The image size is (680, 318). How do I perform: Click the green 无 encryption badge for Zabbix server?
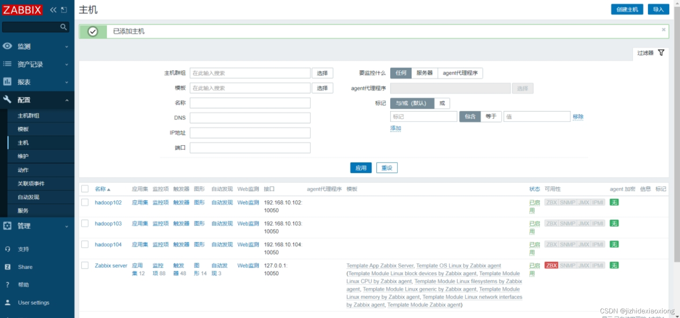coord(614,265)
